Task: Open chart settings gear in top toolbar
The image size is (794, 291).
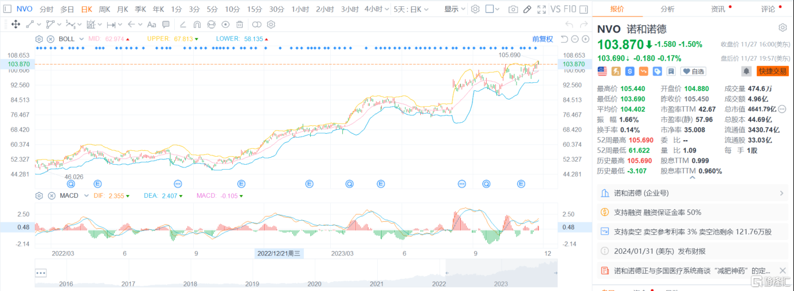Action: pos(475,9)
